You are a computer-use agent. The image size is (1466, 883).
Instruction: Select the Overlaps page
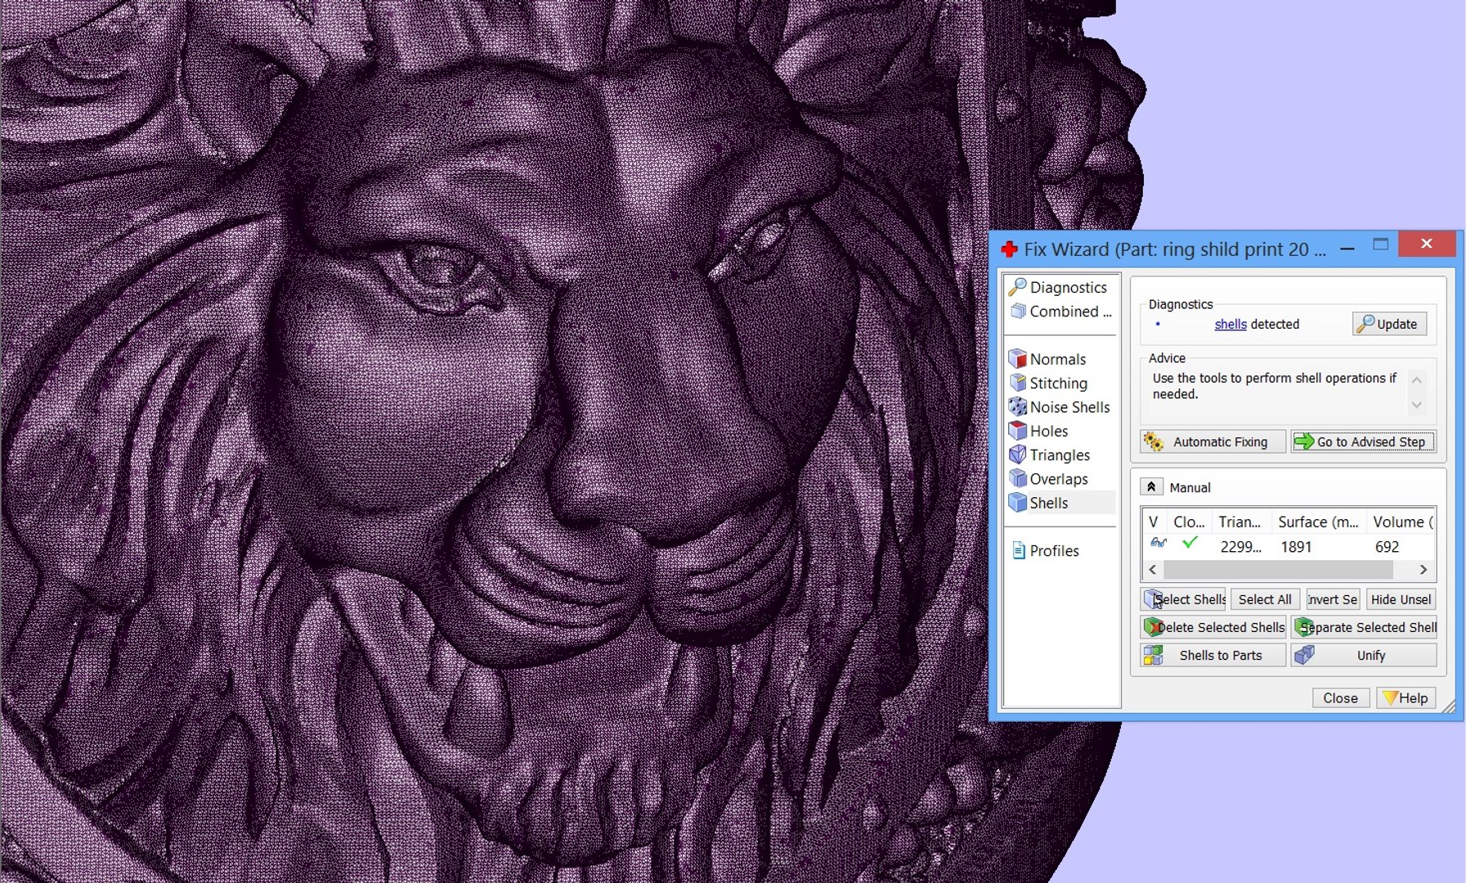coord(1049,479)
